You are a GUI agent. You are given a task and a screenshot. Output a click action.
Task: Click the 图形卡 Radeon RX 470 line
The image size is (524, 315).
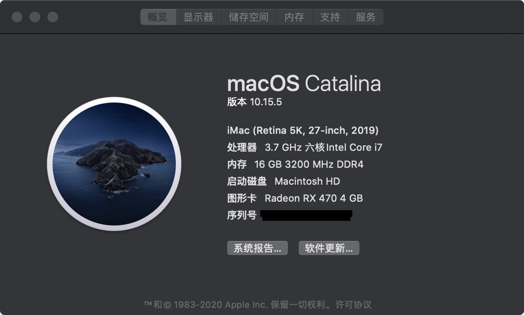(295, 199)
